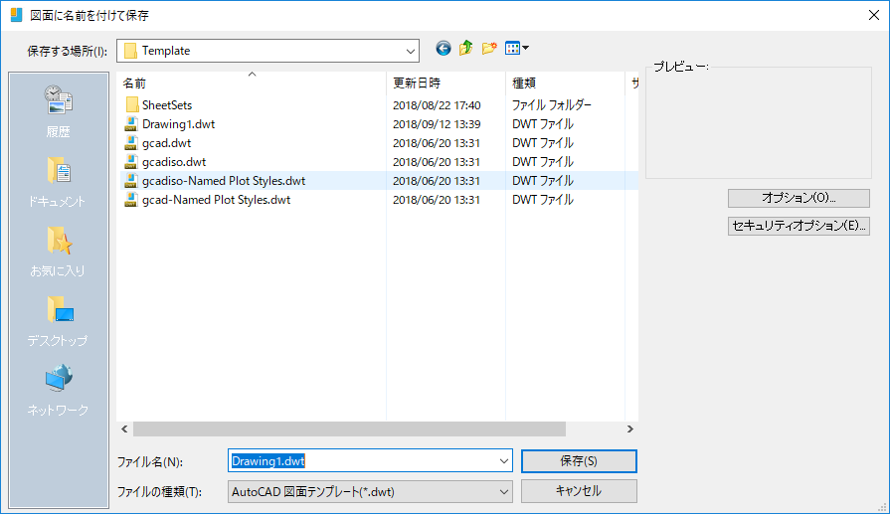Select file name gcadiso.dwt
Screen dimensions: 890x514
(174, 162)
